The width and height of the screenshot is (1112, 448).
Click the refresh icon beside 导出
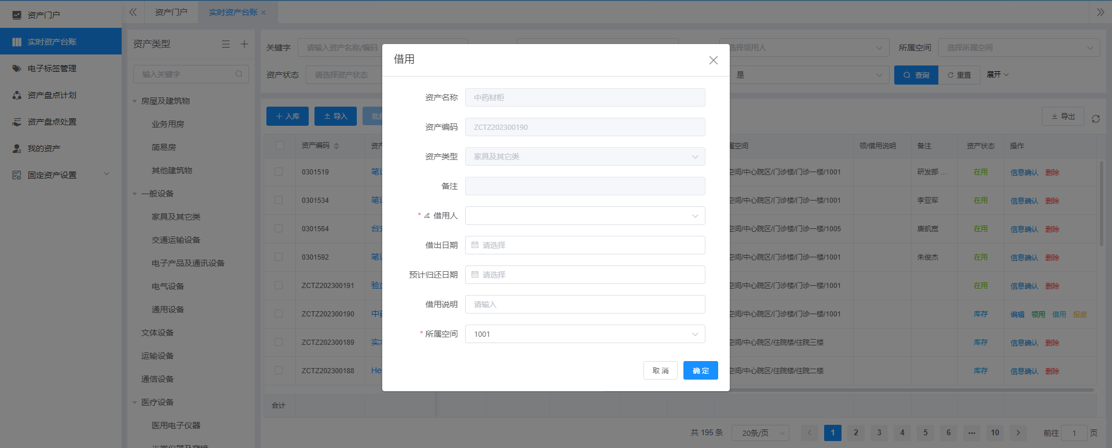coord(1095,119)
